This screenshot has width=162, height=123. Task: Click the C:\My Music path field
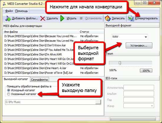[50, 102]
